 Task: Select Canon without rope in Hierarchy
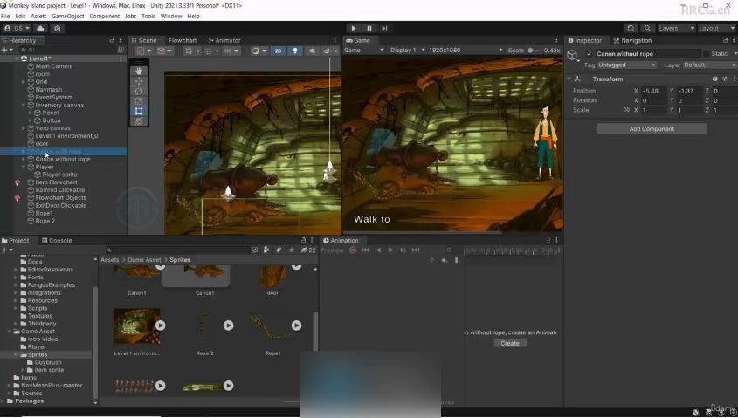63,160
